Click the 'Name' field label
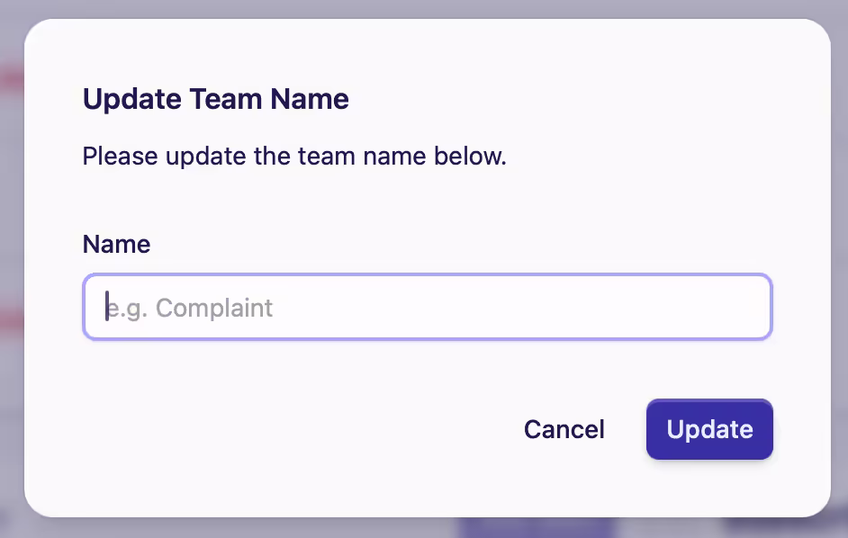 (x=116, y=244)
